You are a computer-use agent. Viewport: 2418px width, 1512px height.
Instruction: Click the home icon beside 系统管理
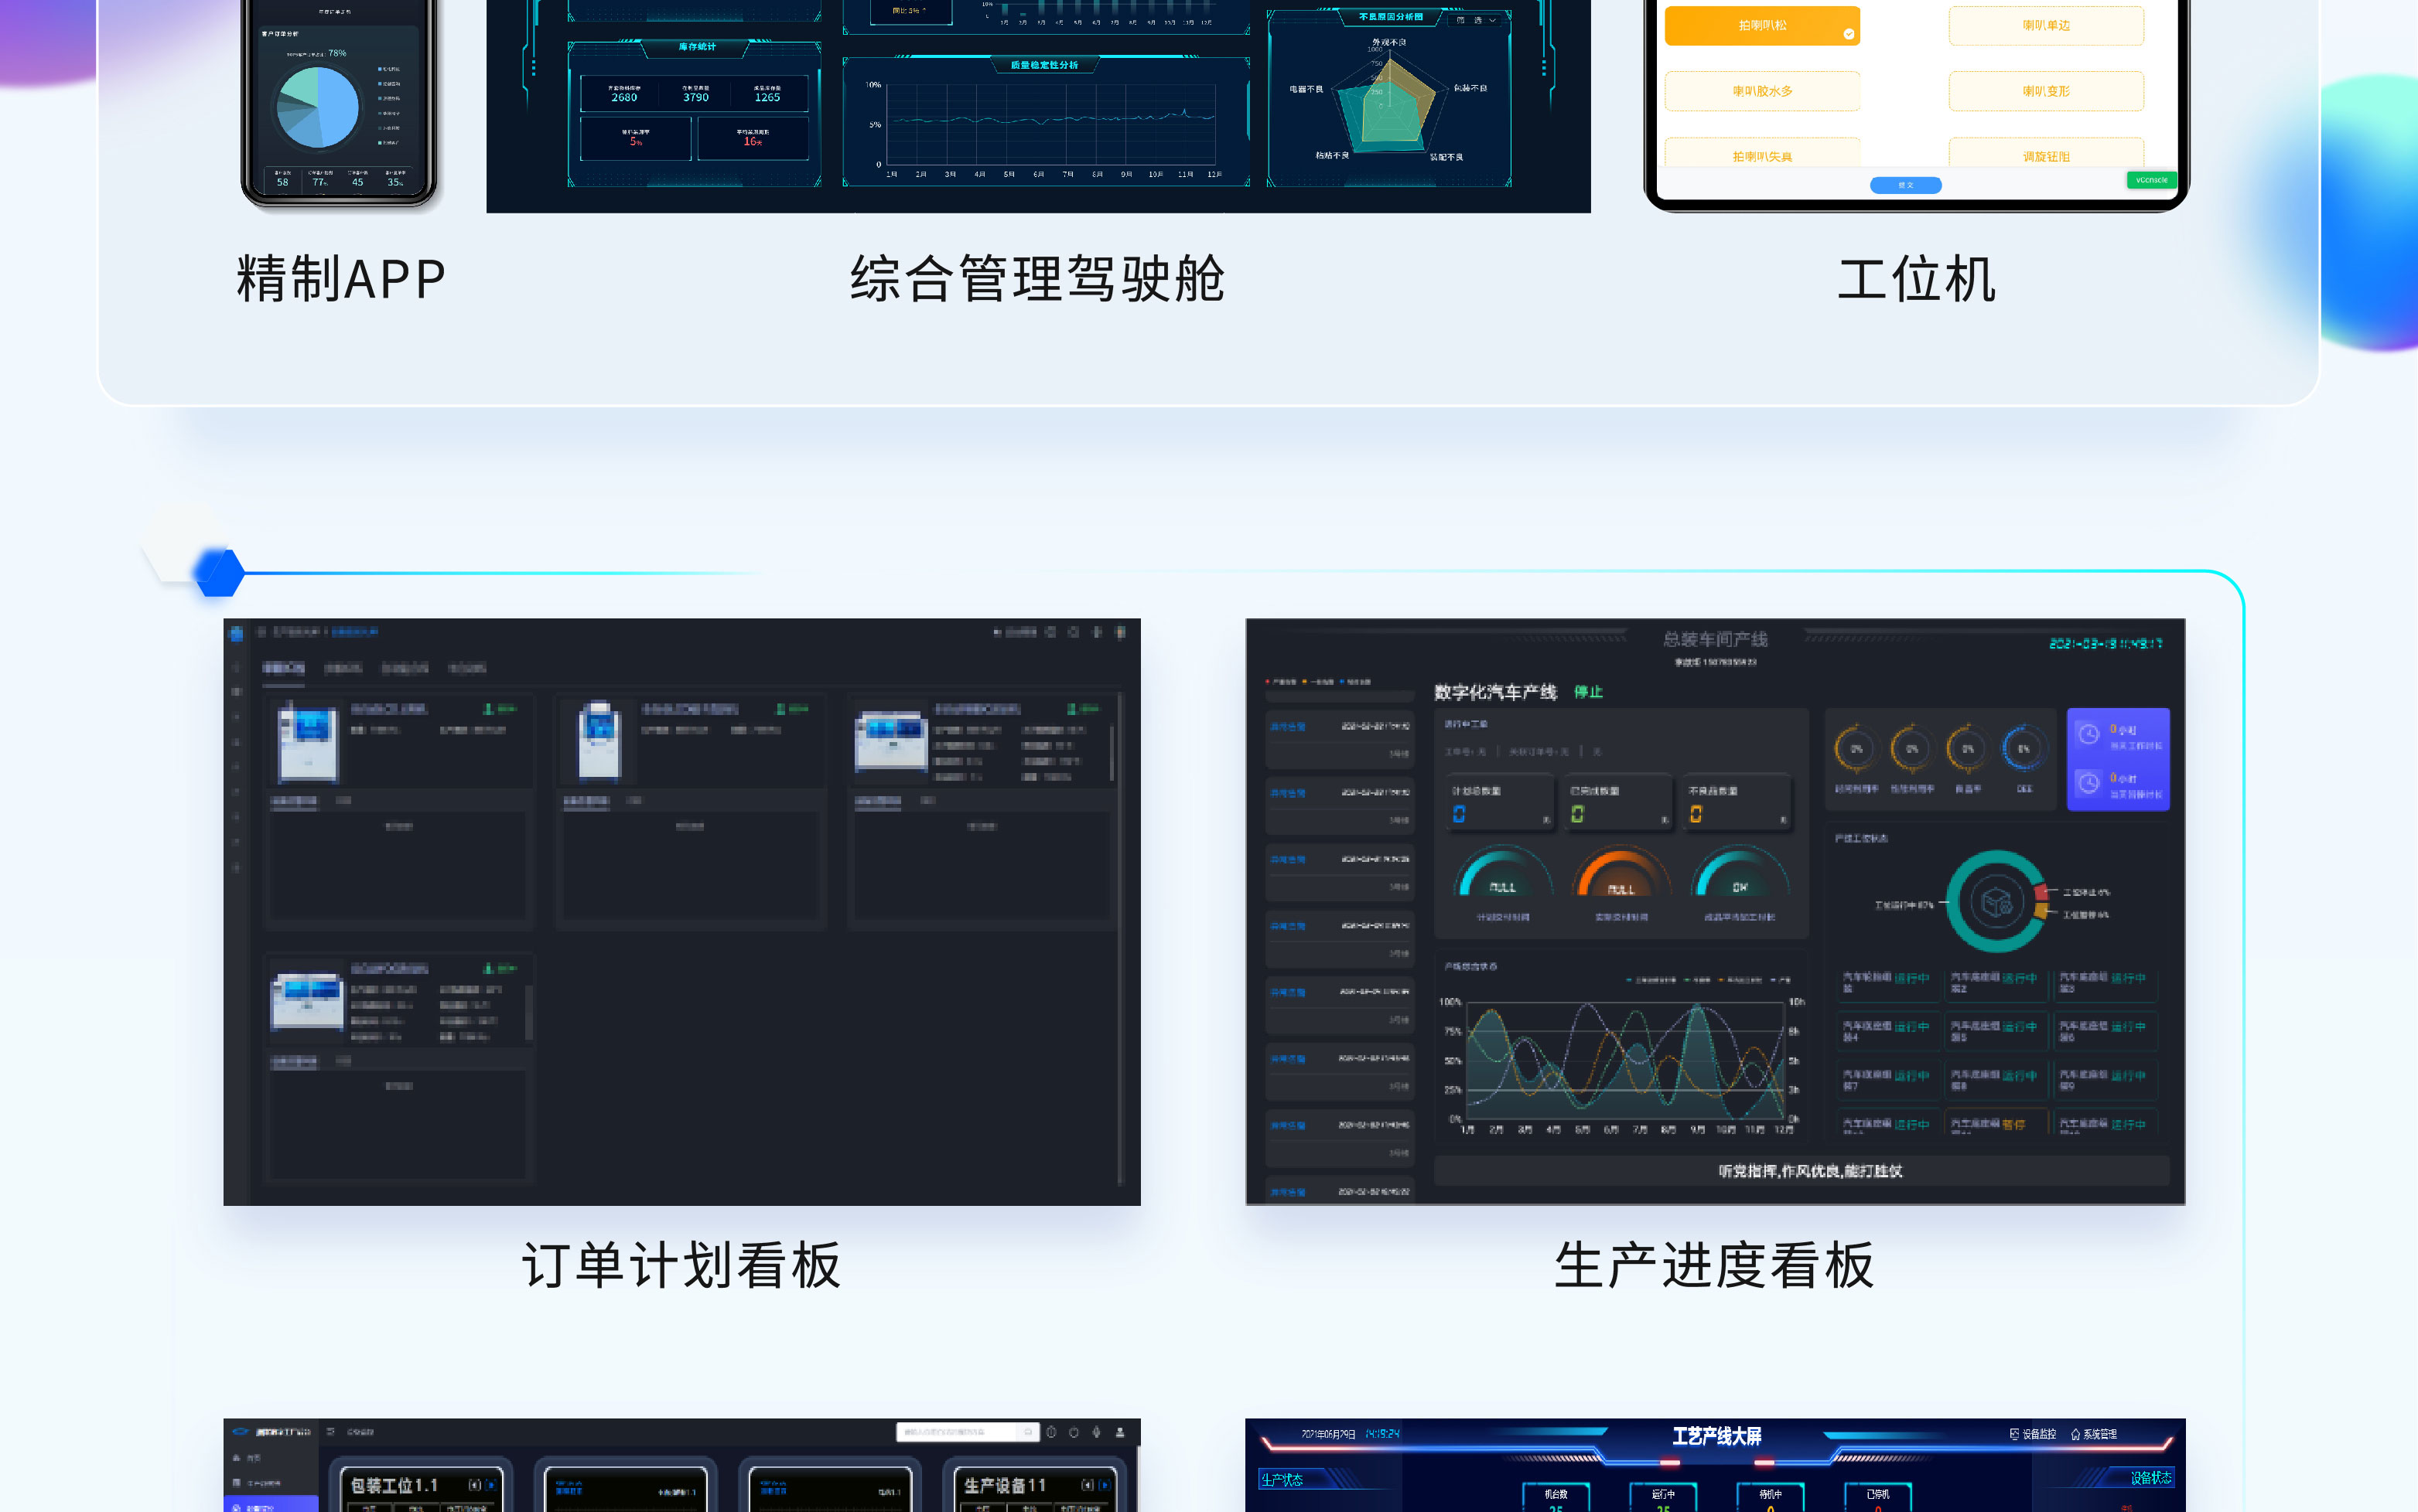pyautogui.click(x=2075, y=1434)
